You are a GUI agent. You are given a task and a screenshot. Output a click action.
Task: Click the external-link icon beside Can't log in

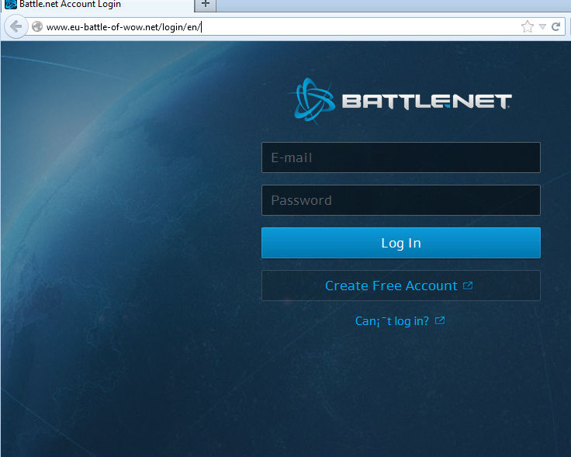pyautogui.click(x=440, y=320)
